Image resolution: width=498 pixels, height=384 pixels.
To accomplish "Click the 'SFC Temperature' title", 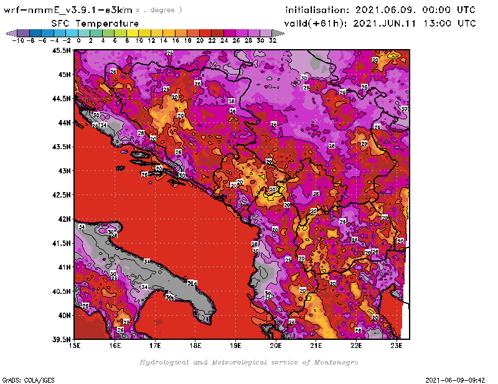I will [x=95, y=24].
